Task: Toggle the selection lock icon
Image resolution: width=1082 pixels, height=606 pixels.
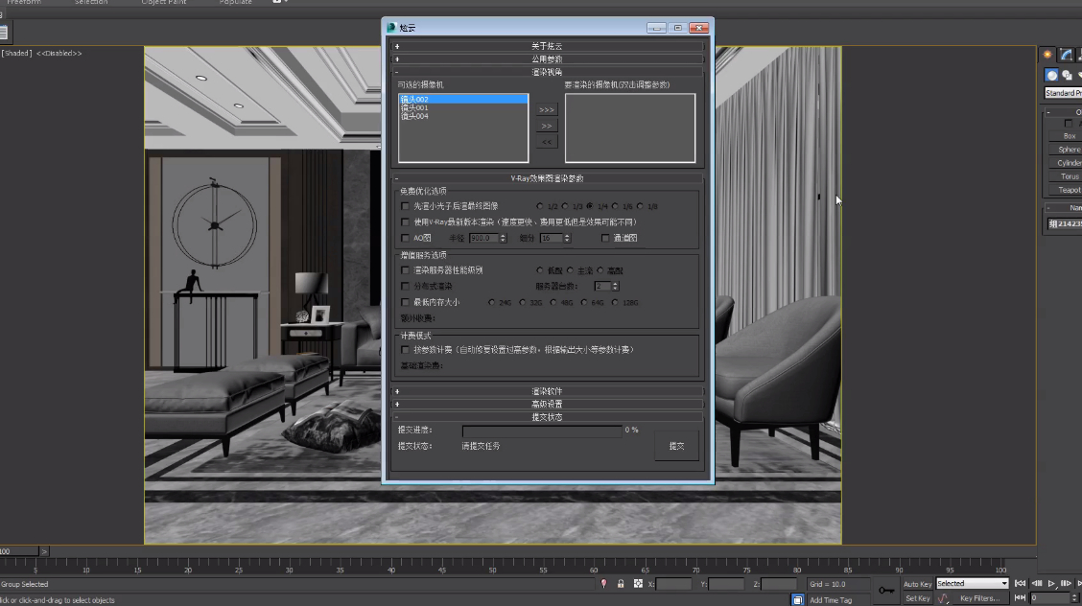Action: click(621, 584)
